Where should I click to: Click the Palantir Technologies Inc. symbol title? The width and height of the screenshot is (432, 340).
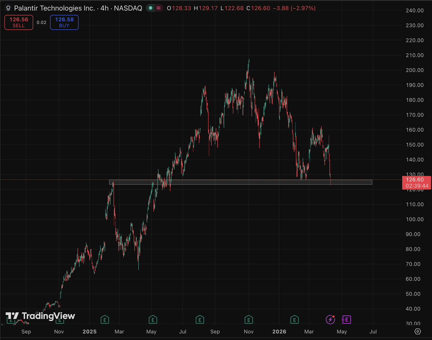(55, 8)
